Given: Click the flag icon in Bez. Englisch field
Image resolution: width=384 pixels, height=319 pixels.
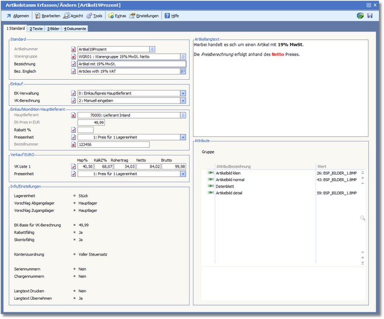Looking at the screenshot, I should point(183,71).
